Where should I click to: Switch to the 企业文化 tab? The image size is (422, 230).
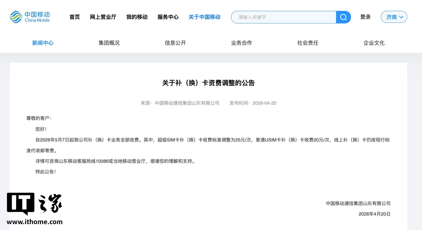[374, 43]
